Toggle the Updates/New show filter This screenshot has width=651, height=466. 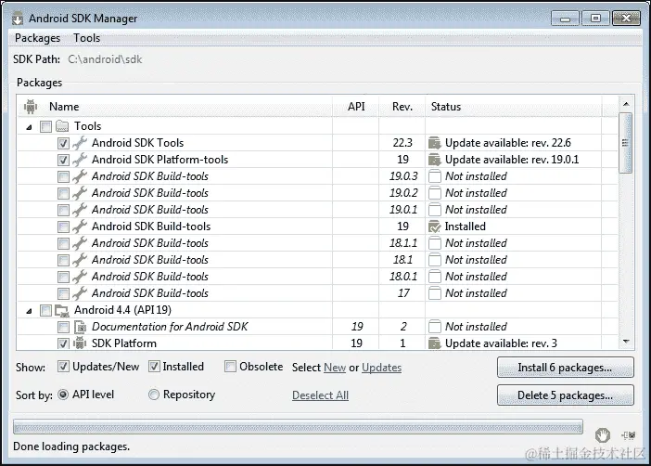pos(63,367)
